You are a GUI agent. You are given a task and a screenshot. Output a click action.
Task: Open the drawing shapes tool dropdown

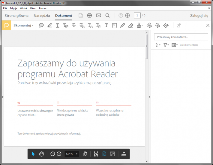coord(166,25)
